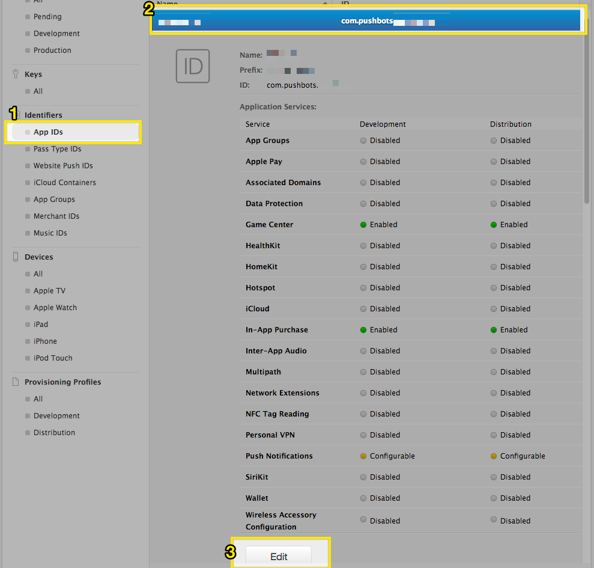Screen dimensions: 594x568
Task: Open iPhone devices list
Action: (45, 341)
